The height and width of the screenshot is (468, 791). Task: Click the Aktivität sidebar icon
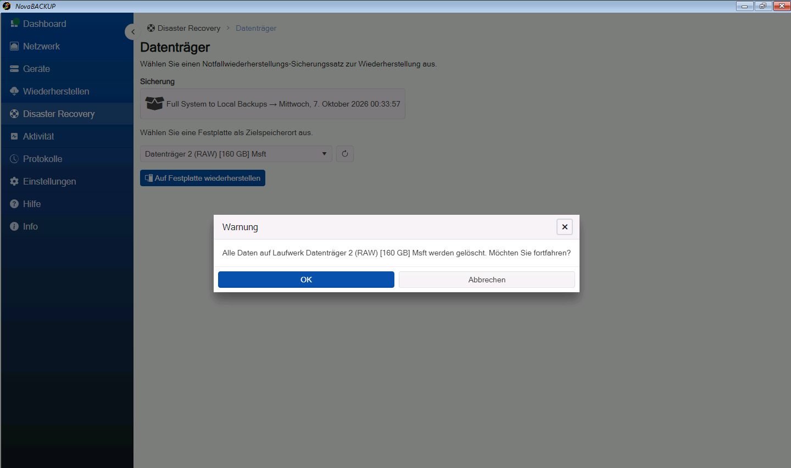[14, 136]
